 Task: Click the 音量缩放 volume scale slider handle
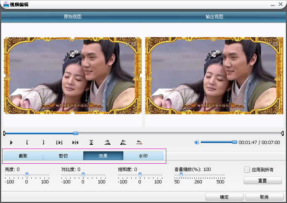(181, 175)
